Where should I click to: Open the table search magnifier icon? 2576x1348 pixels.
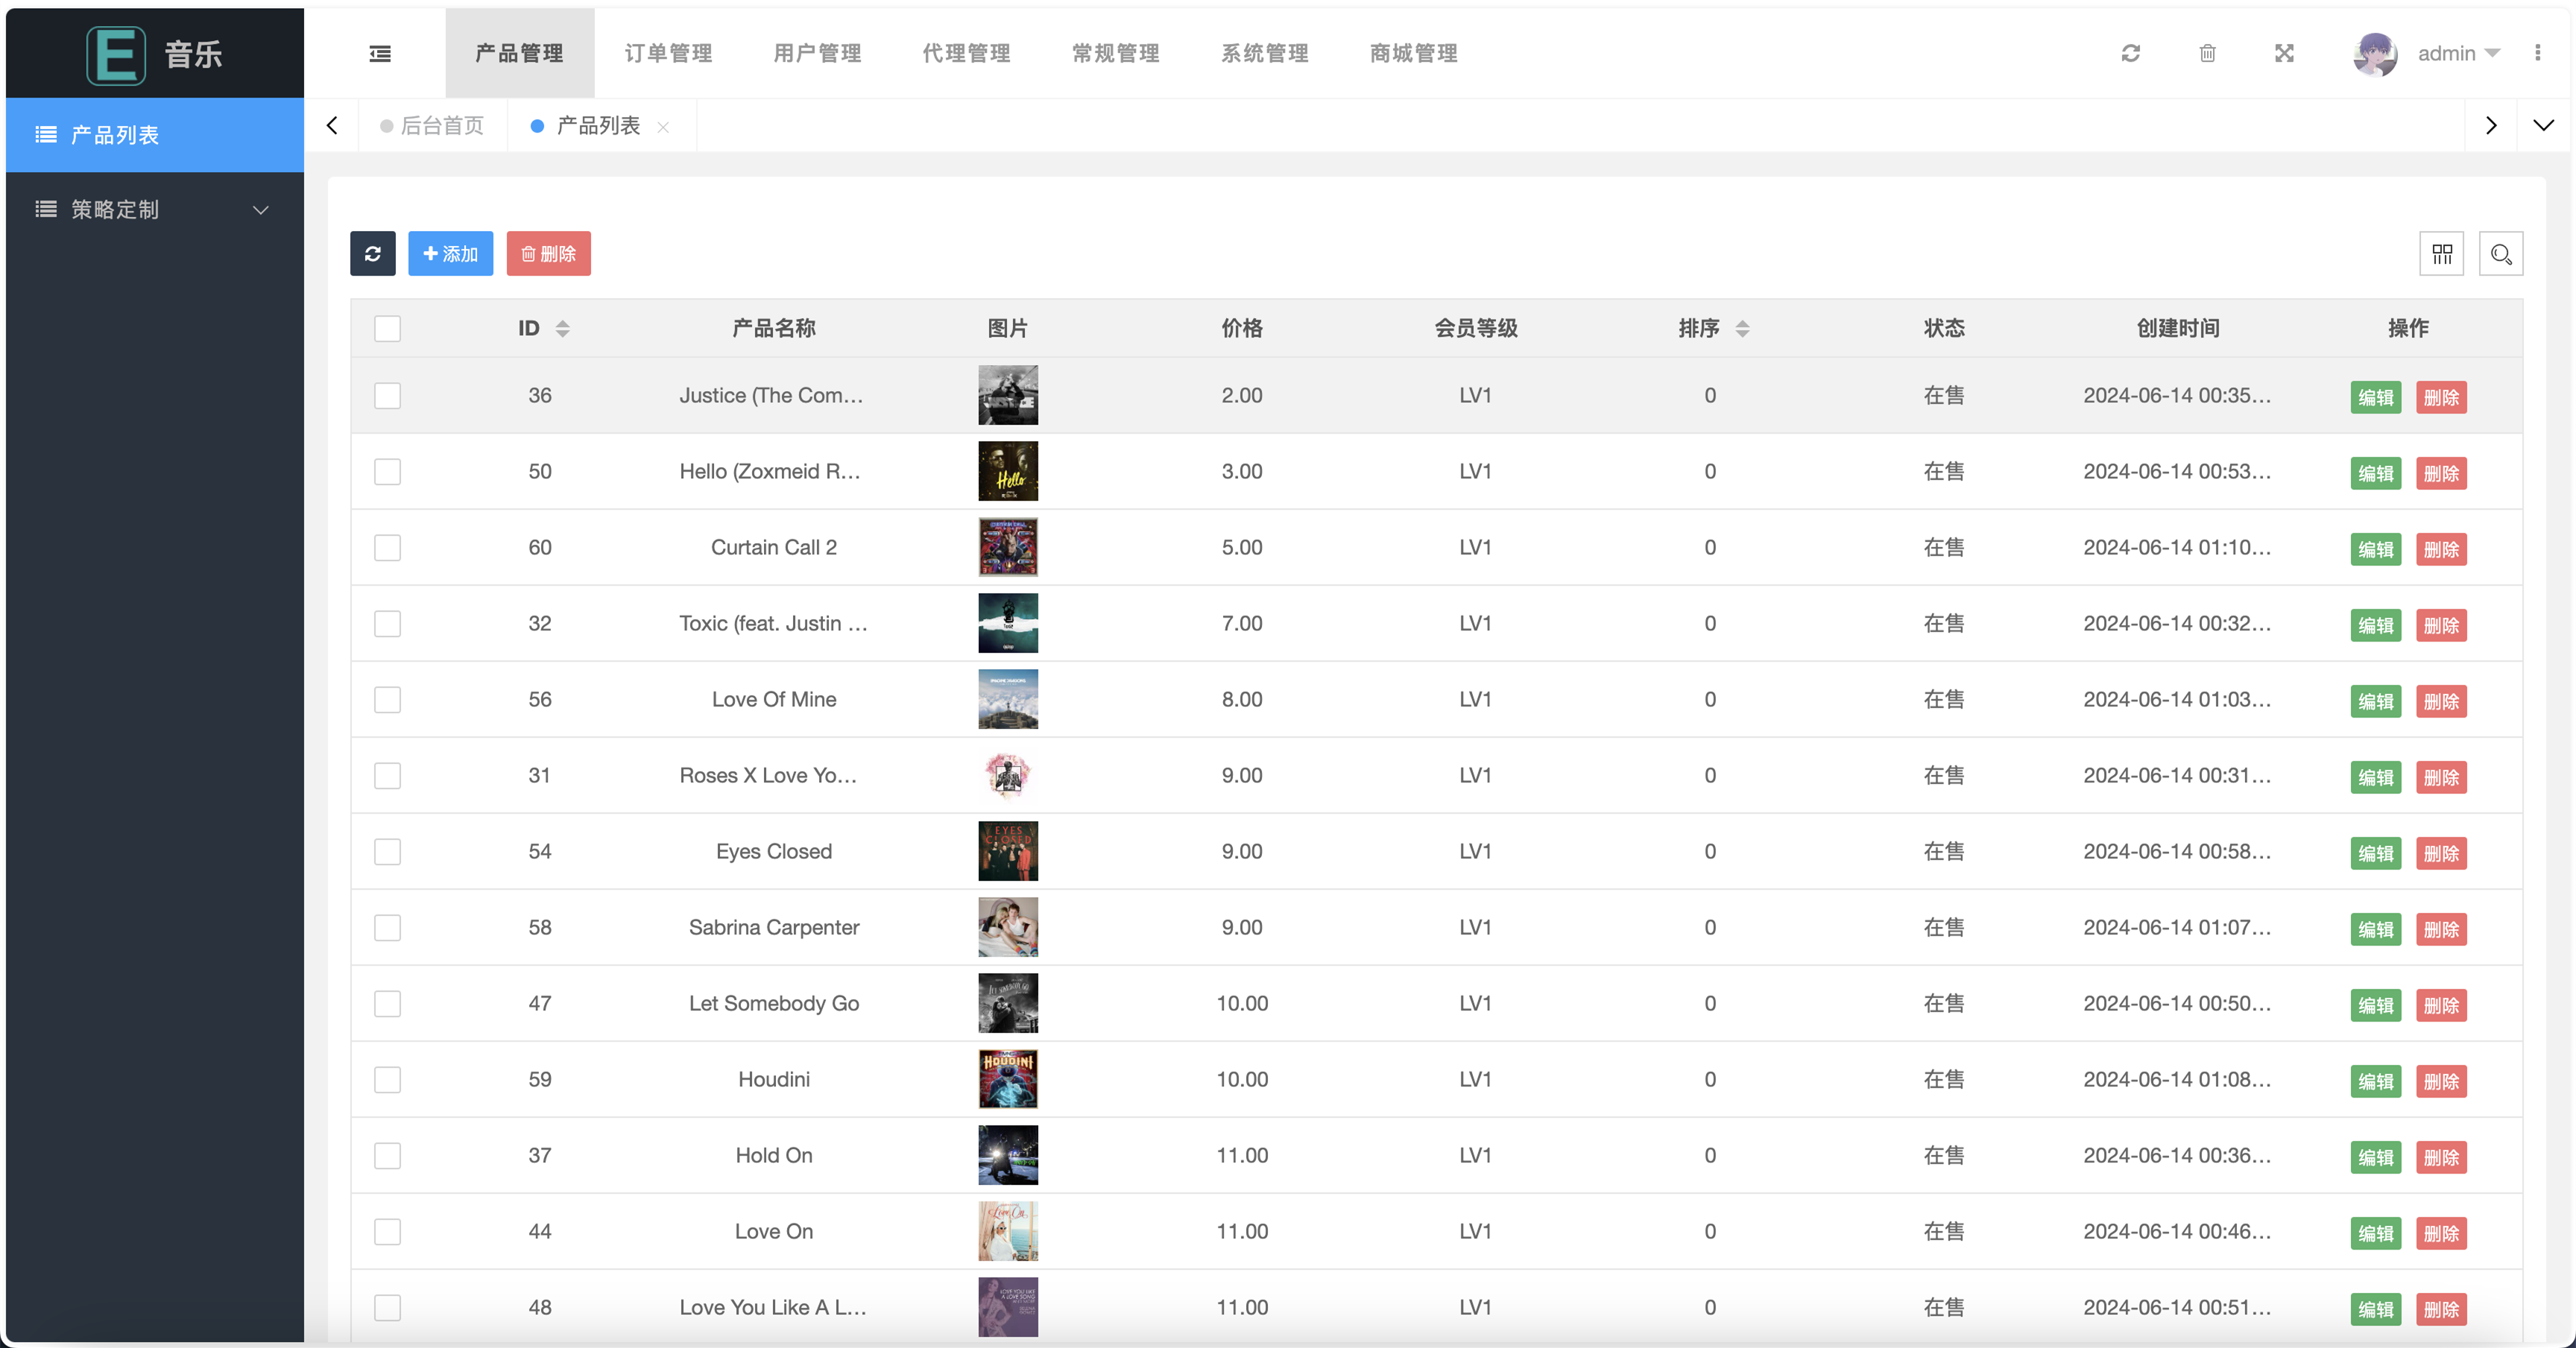coord(2501,254)
